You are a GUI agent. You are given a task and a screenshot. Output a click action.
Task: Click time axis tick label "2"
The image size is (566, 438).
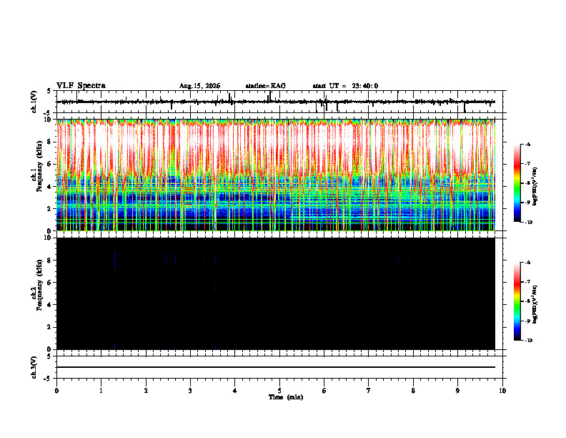click(146, 391)
